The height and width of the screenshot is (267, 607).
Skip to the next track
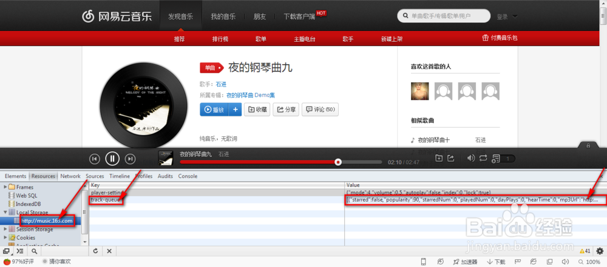tap(131, 159)
